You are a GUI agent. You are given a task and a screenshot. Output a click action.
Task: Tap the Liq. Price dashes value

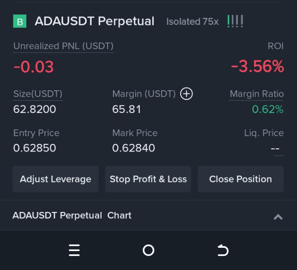[x=275, y=149]
